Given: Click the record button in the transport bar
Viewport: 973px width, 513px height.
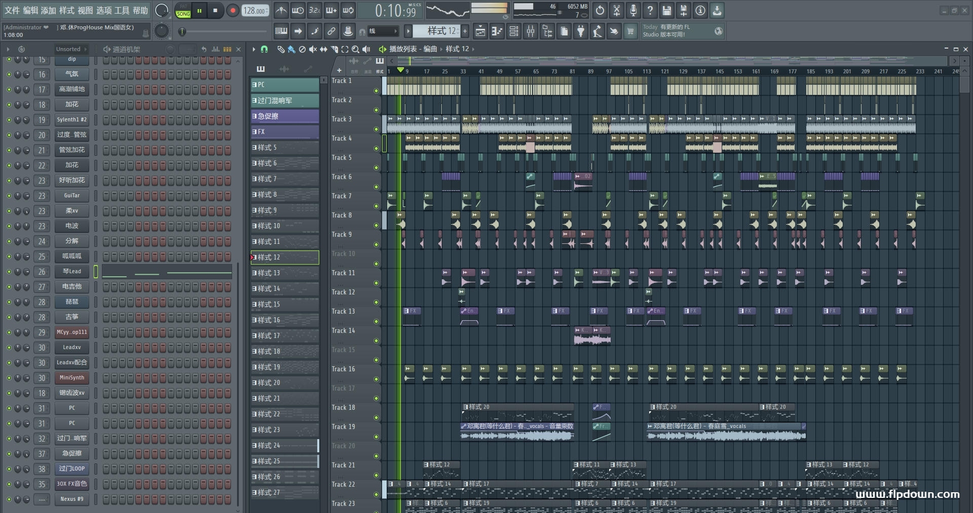Looking at the screenshot, I should point(233,11).
